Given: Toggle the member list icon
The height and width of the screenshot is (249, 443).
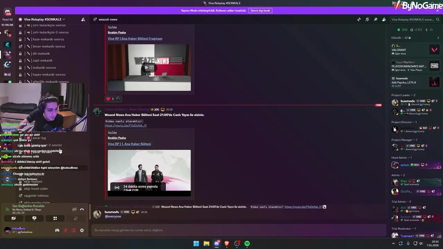Looking at the screenshot, I should 384,19.
